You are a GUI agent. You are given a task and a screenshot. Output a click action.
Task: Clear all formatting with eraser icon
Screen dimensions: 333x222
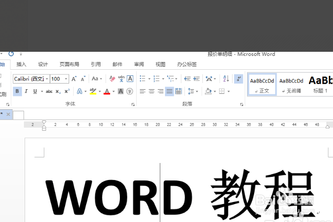pos(112,79)
